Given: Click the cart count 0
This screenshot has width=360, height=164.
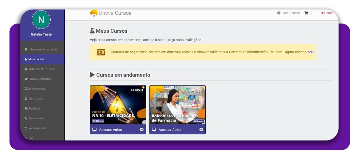Looking at the screenshot, I should click(311, 13).
